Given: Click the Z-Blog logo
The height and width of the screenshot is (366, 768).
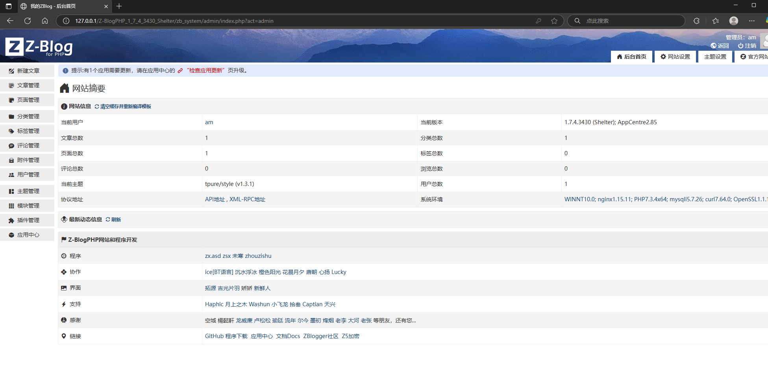Looking at the screenshot, I should point(39,47).
